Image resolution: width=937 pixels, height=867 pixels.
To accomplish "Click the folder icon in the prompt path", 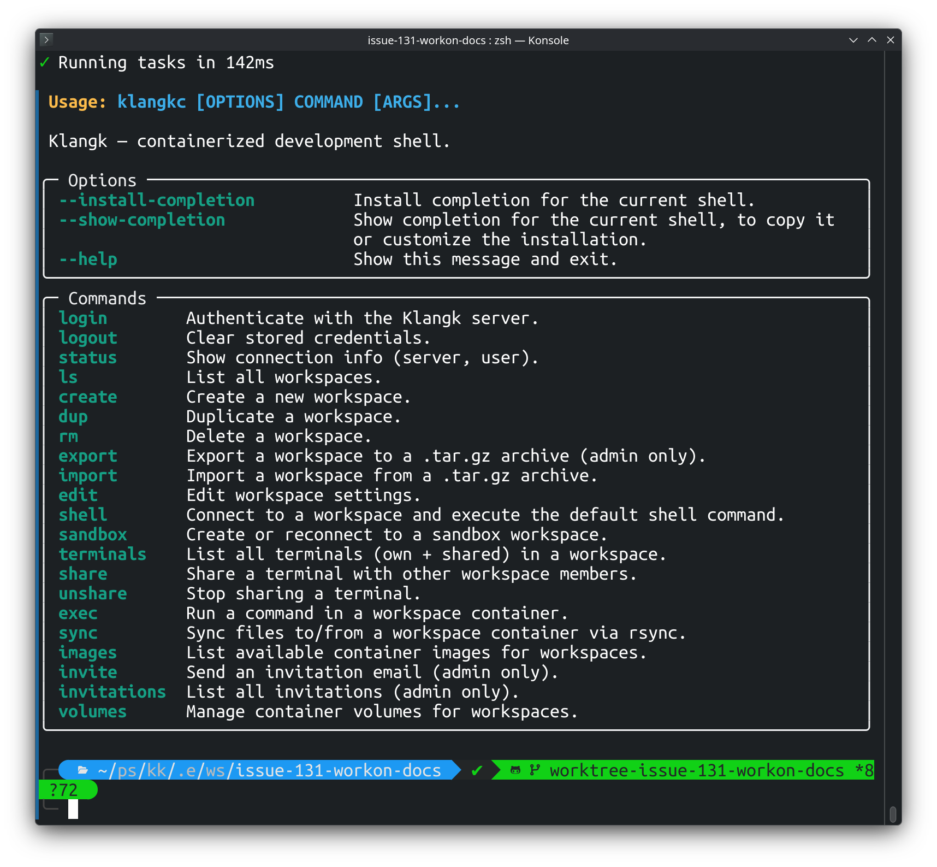I will pyautogui.click(x=83, y=770).
